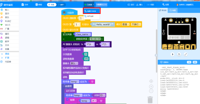The width and height of the screenshot is (200, 104).
Task: Switch to the 掌控板 simulator tab
Action: [163, 10]
